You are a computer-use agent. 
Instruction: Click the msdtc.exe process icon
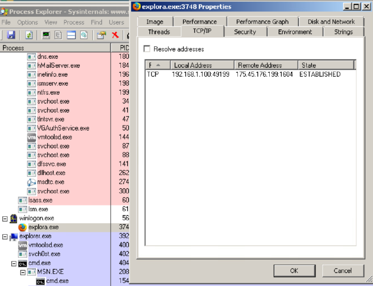[32, 182]
